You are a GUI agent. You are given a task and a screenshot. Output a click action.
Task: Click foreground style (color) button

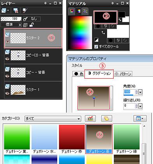pyautogui.click(x=98, y=26)
